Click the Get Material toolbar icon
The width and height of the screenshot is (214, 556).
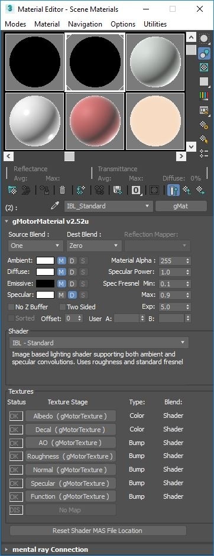point(12,191)
